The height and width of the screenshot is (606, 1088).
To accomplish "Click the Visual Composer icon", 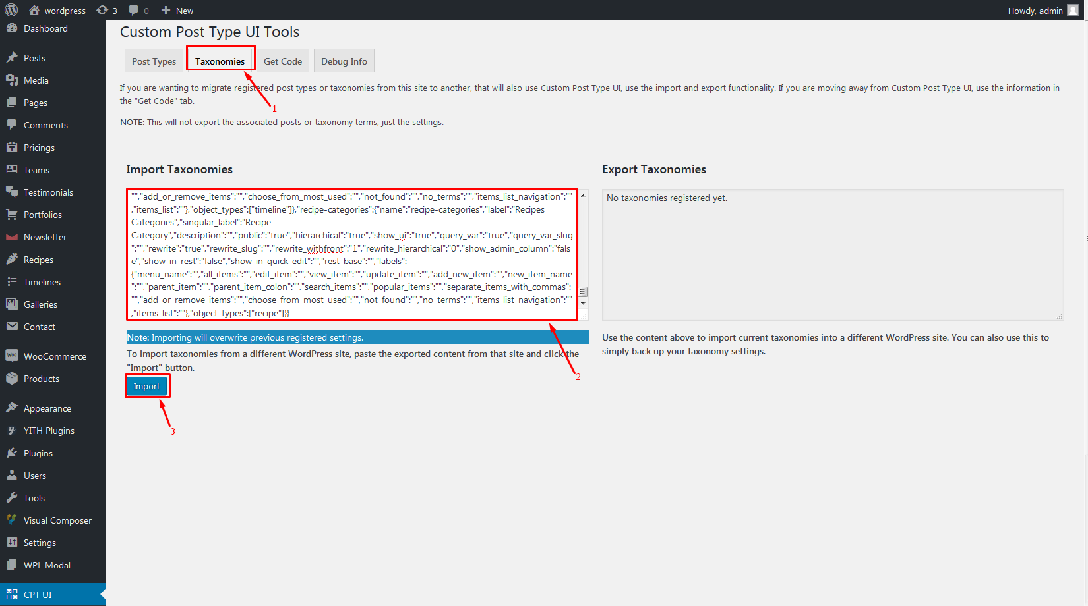I will point(12,520).
